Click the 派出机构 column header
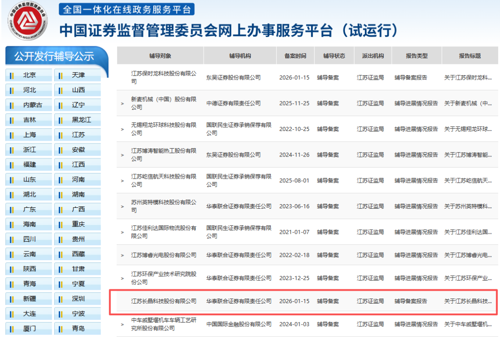The width and height of the screenshot is (500, 337). coord(373,56)
